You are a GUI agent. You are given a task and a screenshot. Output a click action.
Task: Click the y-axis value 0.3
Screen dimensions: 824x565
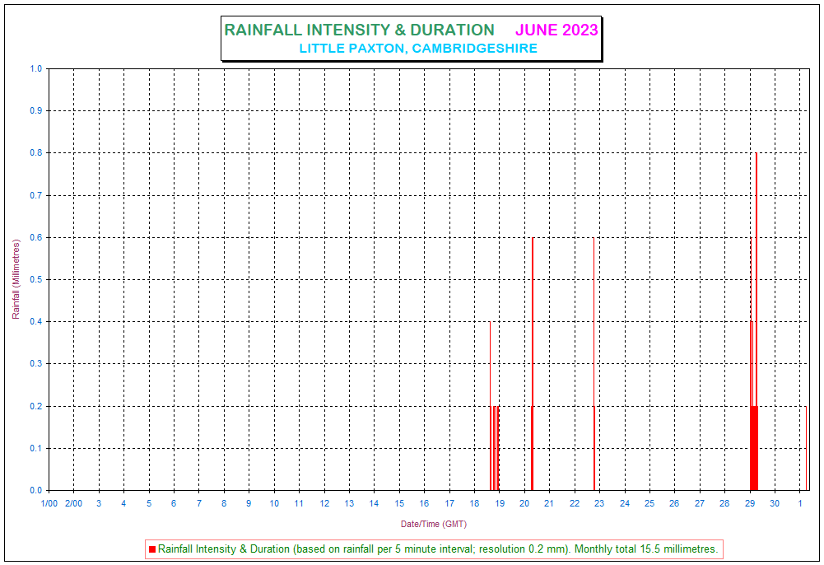36,364
